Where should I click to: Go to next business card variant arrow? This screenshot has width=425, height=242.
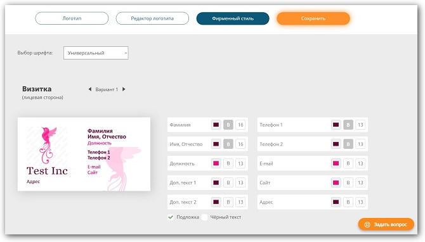124,89
